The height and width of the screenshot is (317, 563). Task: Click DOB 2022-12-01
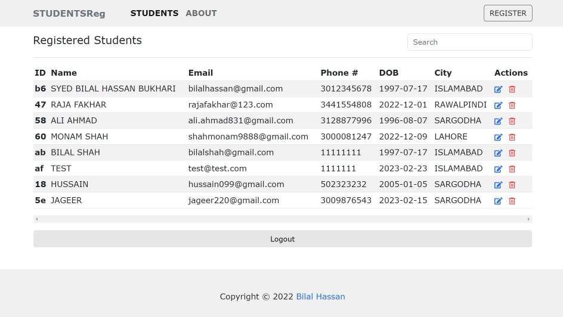click(403, 105)
